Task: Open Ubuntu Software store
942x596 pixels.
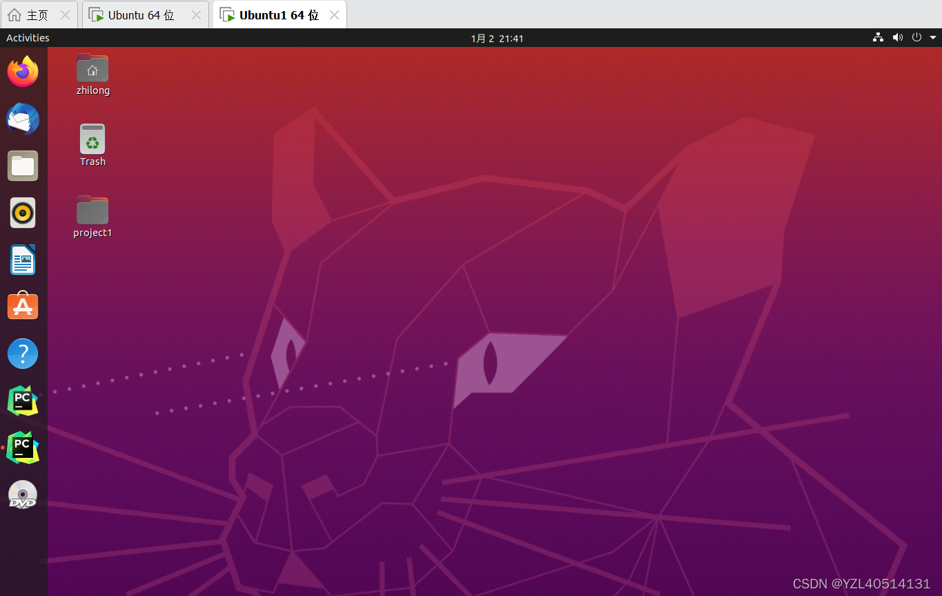Action: (23, 306)
